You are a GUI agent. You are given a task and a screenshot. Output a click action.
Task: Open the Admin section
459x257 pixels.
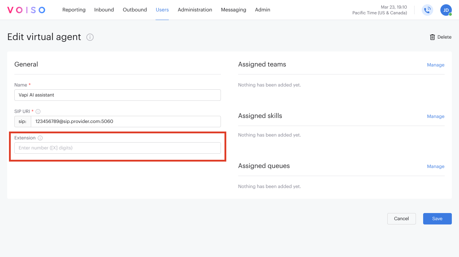pyautogui.click(x=262, y=10)
